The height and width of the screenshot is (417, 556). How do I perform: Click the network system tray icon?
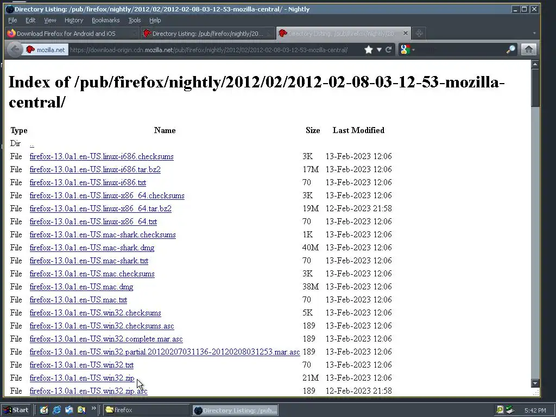(510, 410)
